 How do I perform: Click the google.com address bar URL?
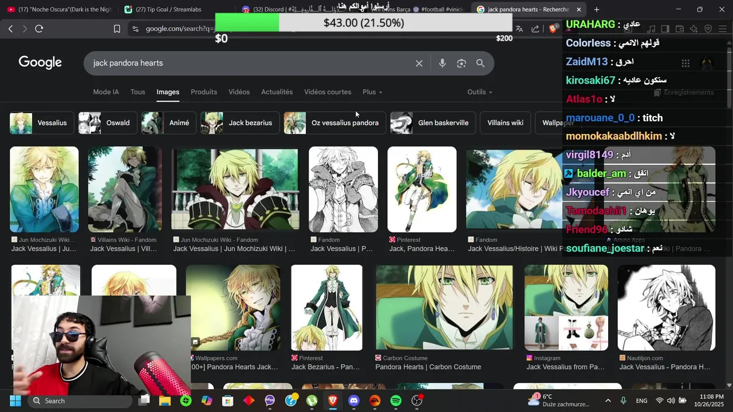point(180,29)
